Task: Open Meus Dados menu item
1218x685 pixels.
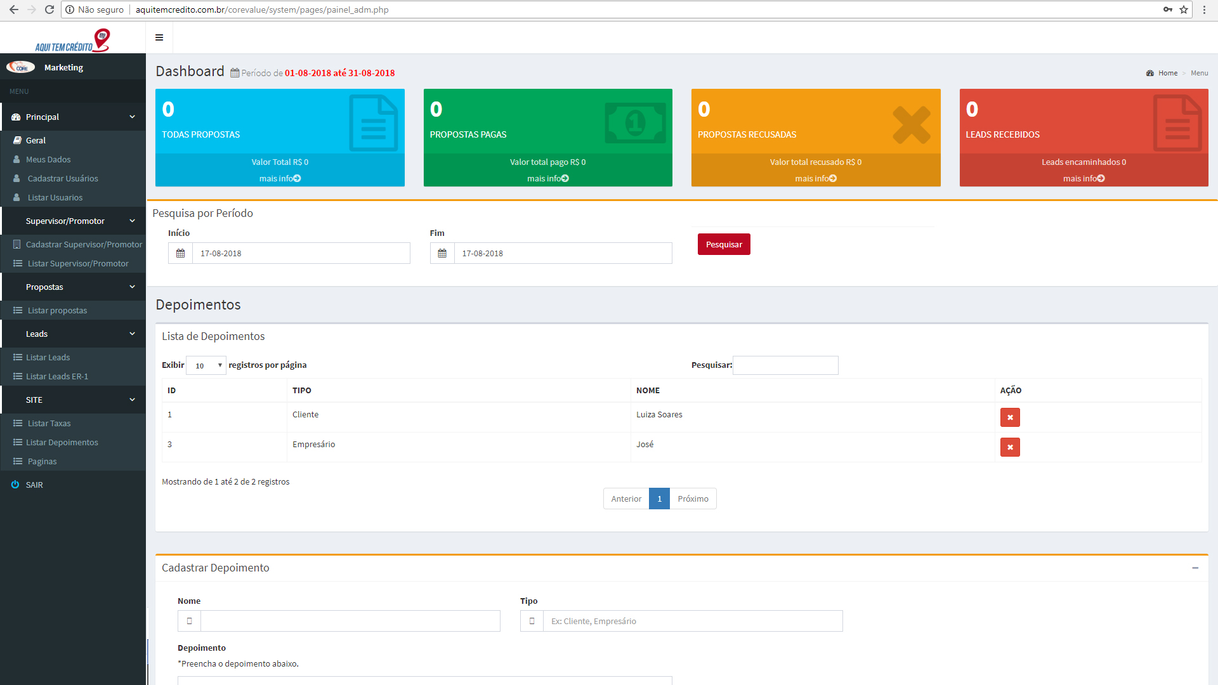Action: (x=48, y=159)
